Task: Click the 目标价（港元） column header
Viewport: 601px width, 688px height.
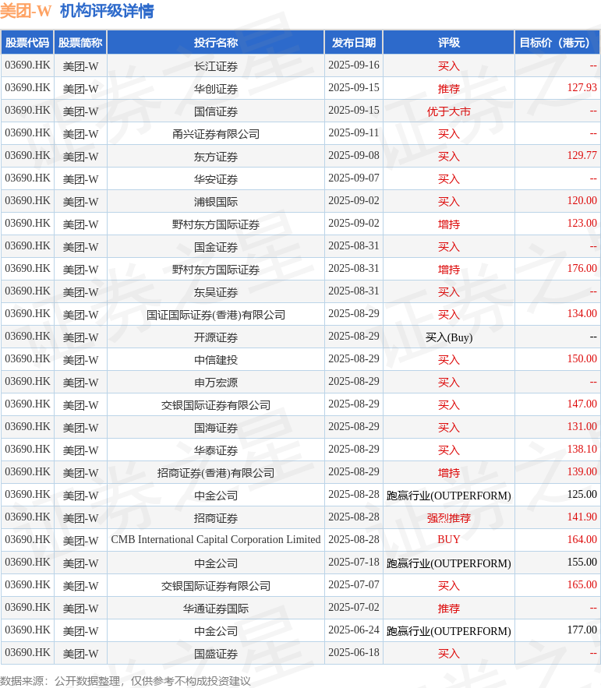Action: [557, 43]
